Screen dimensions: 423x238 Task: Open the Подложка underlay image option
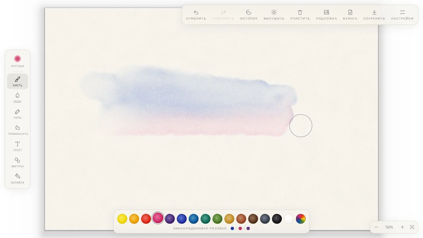327,15
